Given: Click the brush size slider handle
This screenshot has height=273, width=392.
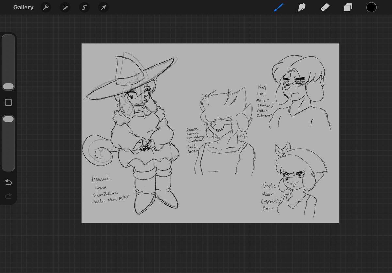Looking at the screenshot, I should click(x=8, y=86).
